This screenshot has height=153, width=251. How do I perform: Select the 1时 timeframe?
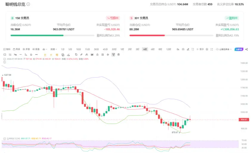click(122, 49)
